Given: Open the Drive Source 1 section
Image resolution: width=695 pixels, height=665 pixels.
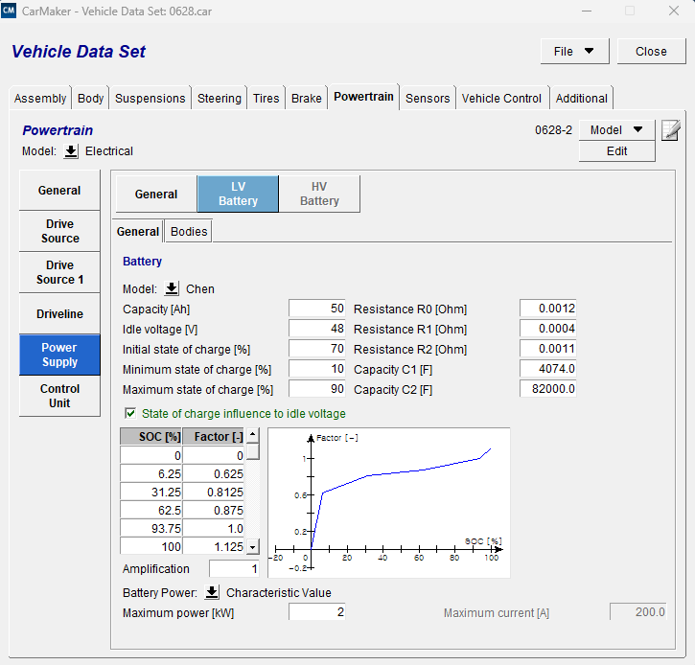Looking at the screenshot, I should click(59, 272).
